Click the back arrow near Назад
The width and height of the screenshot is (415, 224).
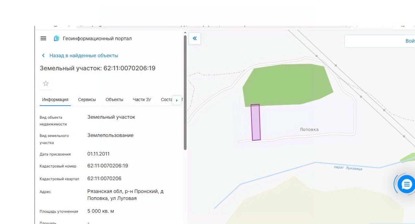pos(43,56)
